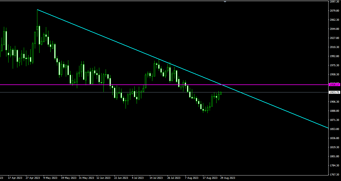
Task: Click the 7 Aug 2023 date label
Action: pos(192,178)
